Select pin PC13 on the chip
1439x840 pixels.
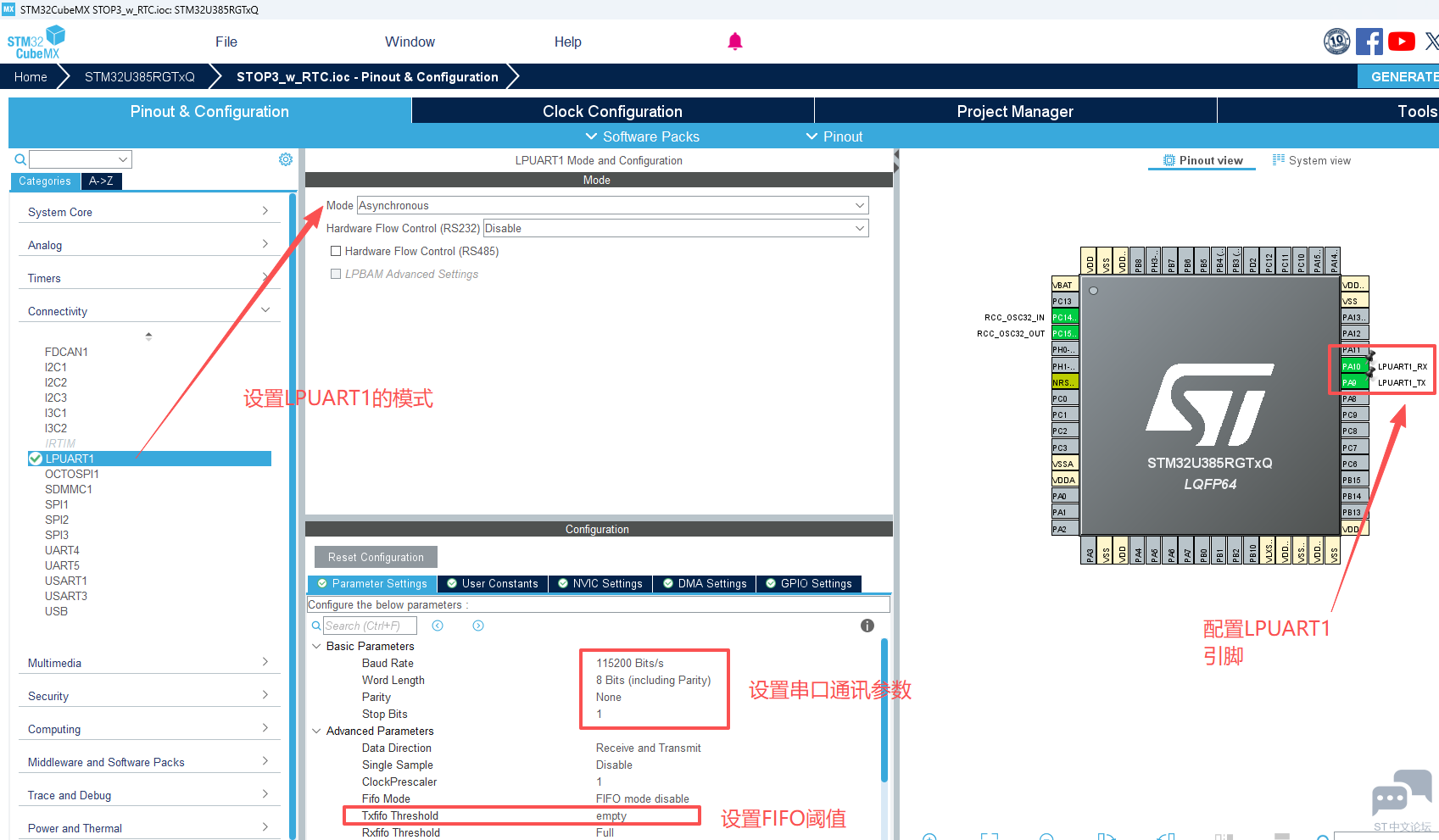point(1065,301)
